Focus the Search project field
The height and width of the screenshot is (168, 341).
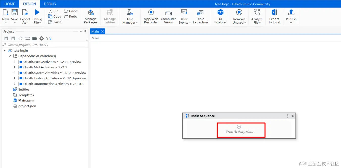(45, 45)
